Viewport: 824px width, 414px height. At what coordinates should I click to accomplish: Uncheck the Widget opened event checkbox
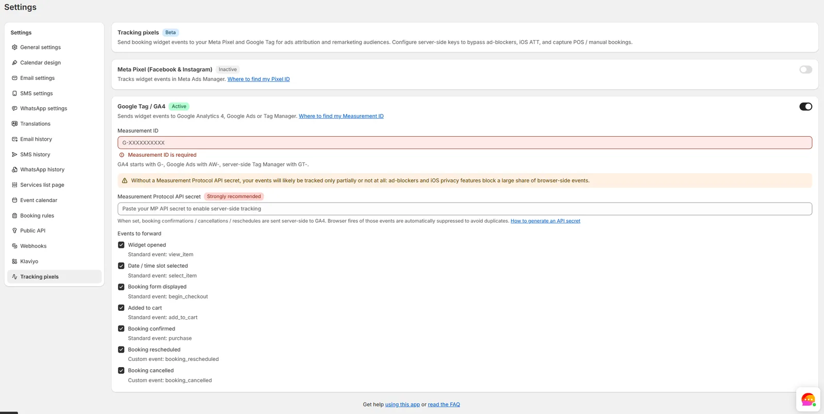[121, 245]
